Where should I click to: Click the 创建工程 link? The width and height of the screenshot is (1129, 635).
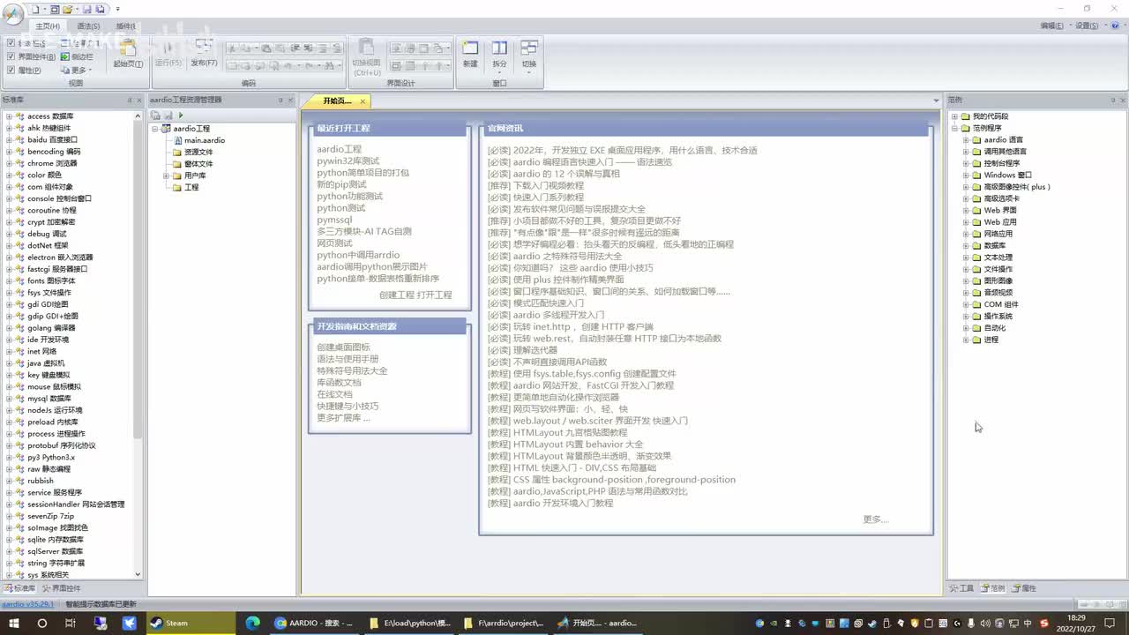pos(396,295)
